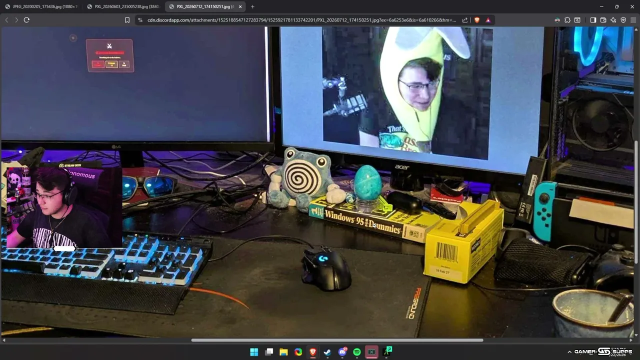Screen dimensions: 640x360
Task: Close the PXL_20260712_174150251.jpg tab
Action: coord(240,6)
